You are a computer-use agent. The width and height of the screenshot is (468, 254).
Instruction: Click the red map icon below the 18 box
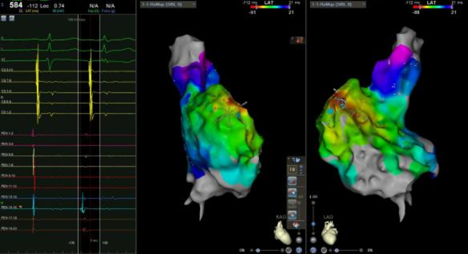tap(293, 181)
